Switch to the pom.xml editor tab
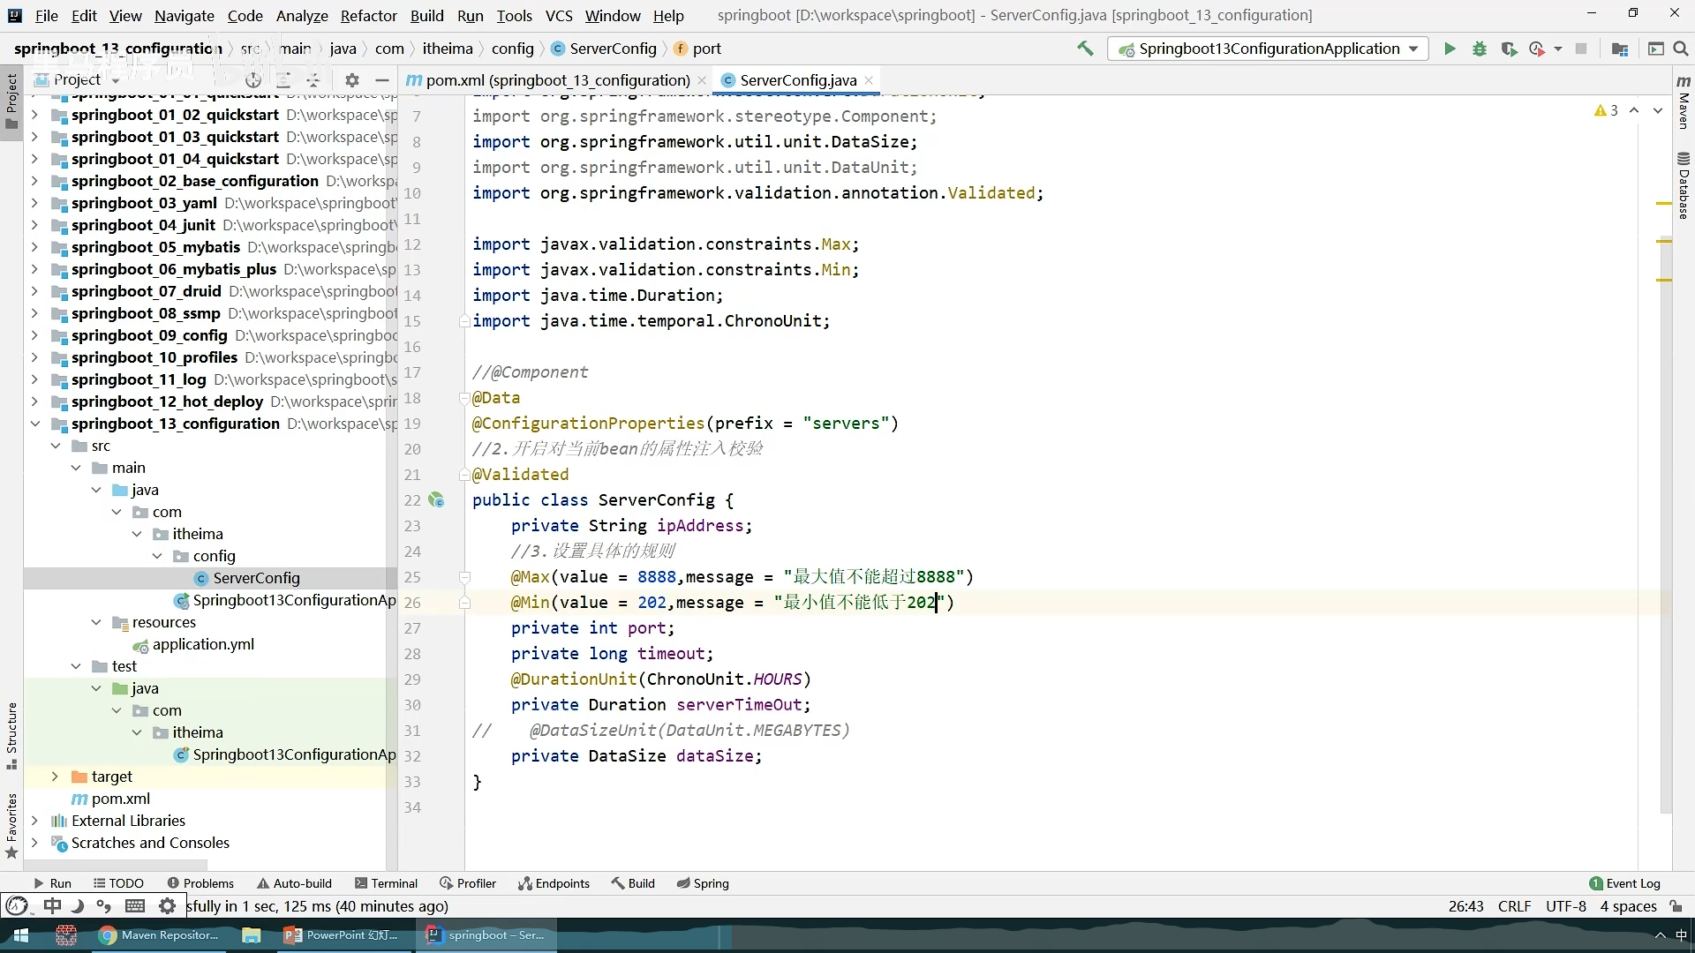Screen dimensions: 1695x953 pyautogui.click(x=547, y=80)
